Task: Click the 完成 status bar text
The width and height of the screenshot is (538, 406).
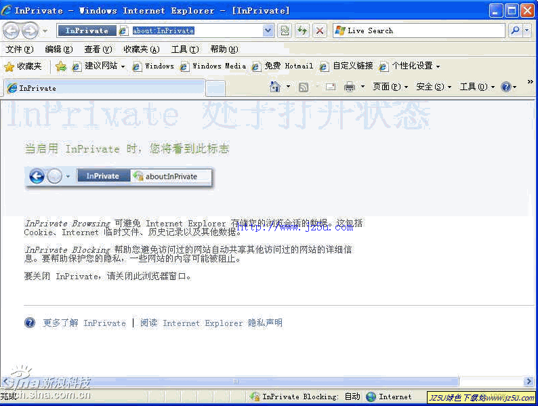Action: [8, 397]
